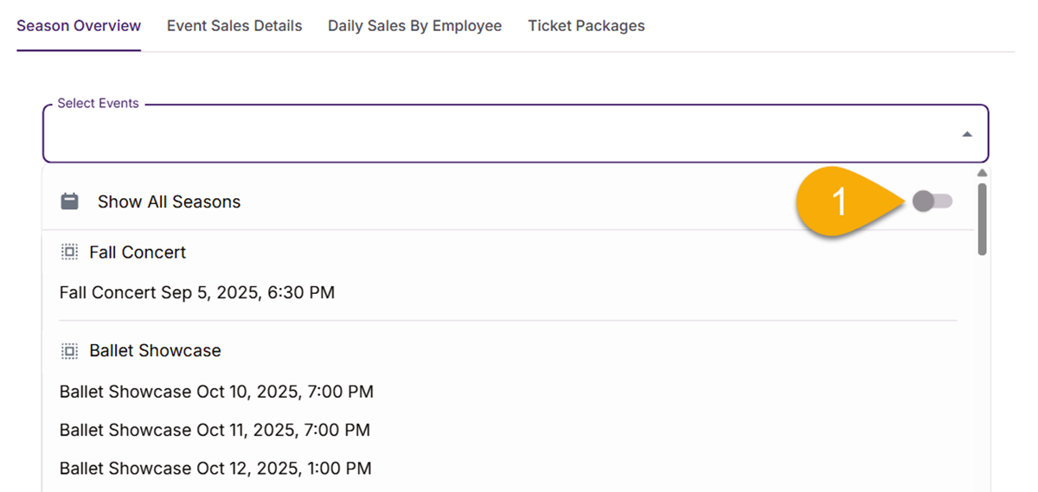The height and width of the screenshot is (492, 1038).
Task: Click the scrollbar up arrow in the event list
Action: 982,173
